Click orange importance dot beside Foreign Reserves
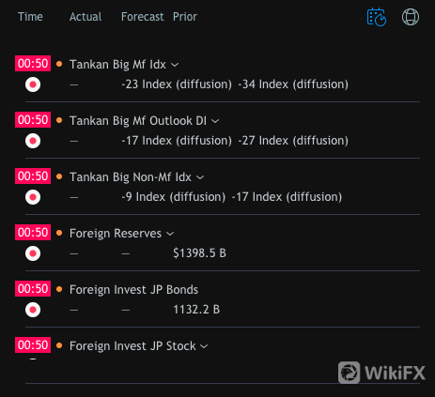435x397 pixels. (x=59, y=233)
